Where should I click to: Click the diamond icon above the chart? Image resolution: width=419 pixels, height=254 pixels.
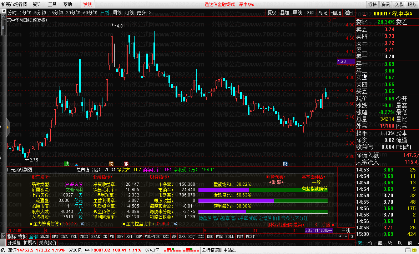click(329, 20)
